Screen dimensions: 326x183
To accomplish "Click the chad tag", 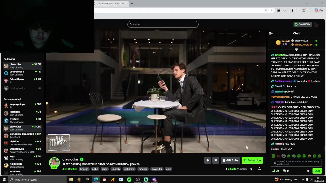I will coord(105,169).
